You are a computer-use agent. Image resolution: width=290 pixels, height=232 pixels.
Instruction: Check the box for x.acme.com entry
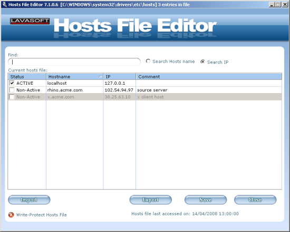[x=12, y=97]
